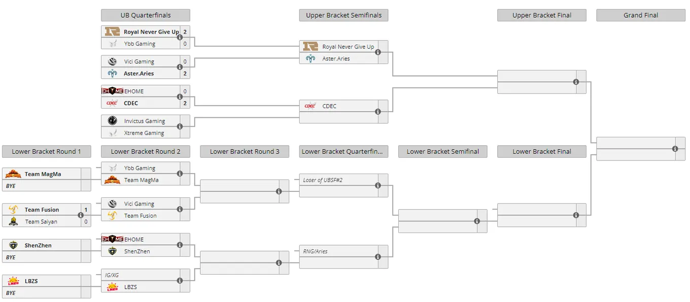Open the ShenZhen team link in Round 1

tap(38, 245)
